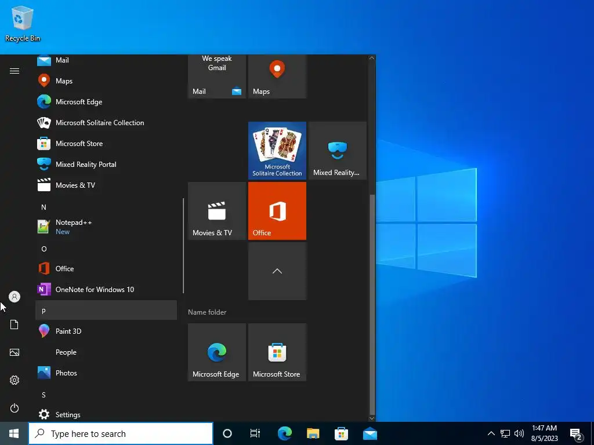Open Movies & TV list entry
This screenshot has height=445, width=594.
(106, 185)
